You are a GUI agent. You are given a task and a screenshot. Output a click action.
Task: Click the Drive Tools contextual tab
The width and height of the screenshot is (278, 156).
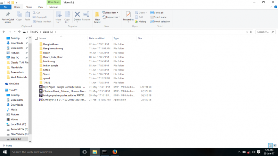(54, 2)
